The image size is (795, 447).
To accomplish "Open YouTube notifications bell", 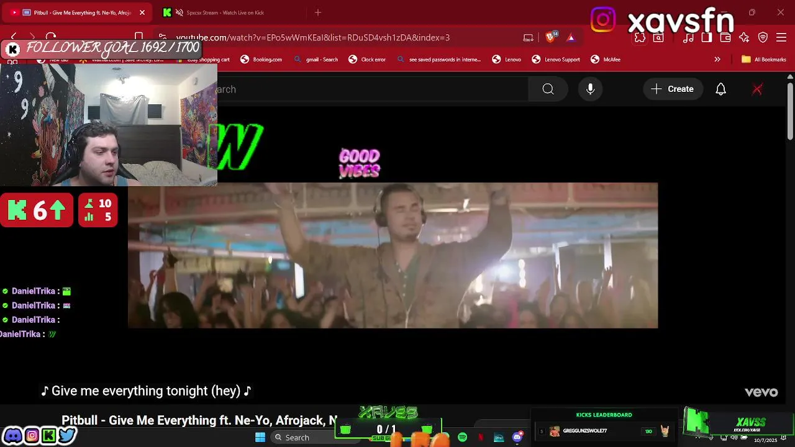I will (720, 89).
